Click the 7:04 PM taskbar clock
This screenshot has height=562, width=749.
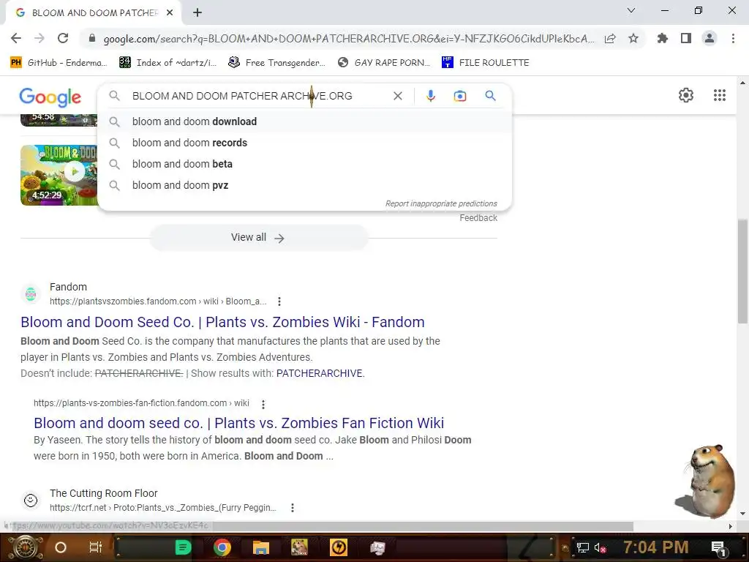655,547
